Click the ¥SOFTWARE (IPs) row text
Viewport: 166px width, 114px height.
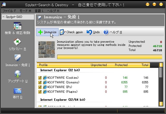[x=60, y=87]
